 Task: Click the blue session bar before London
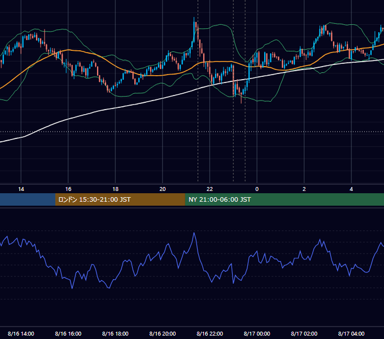pos(28,199)
